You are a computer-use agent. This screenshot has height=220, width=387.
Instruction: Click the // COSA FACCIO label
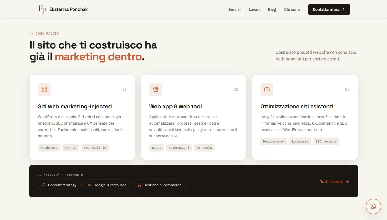click(x=44, y=33)
